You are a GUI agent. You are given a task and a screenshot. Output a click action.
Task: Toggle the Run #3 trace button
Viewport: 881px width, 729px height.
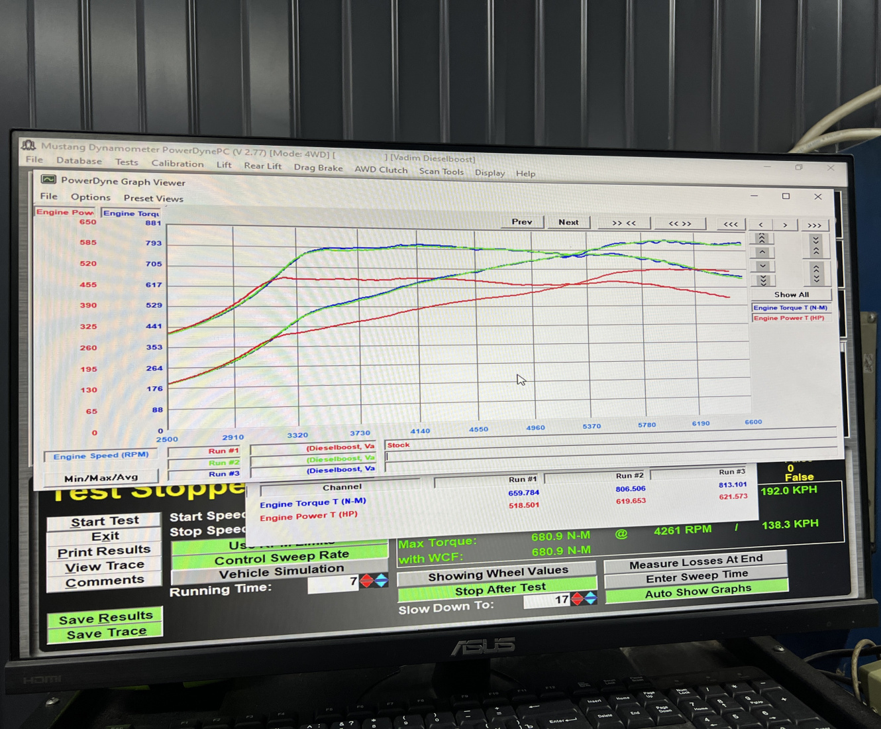pyautogui.click(x=204, y=474)
